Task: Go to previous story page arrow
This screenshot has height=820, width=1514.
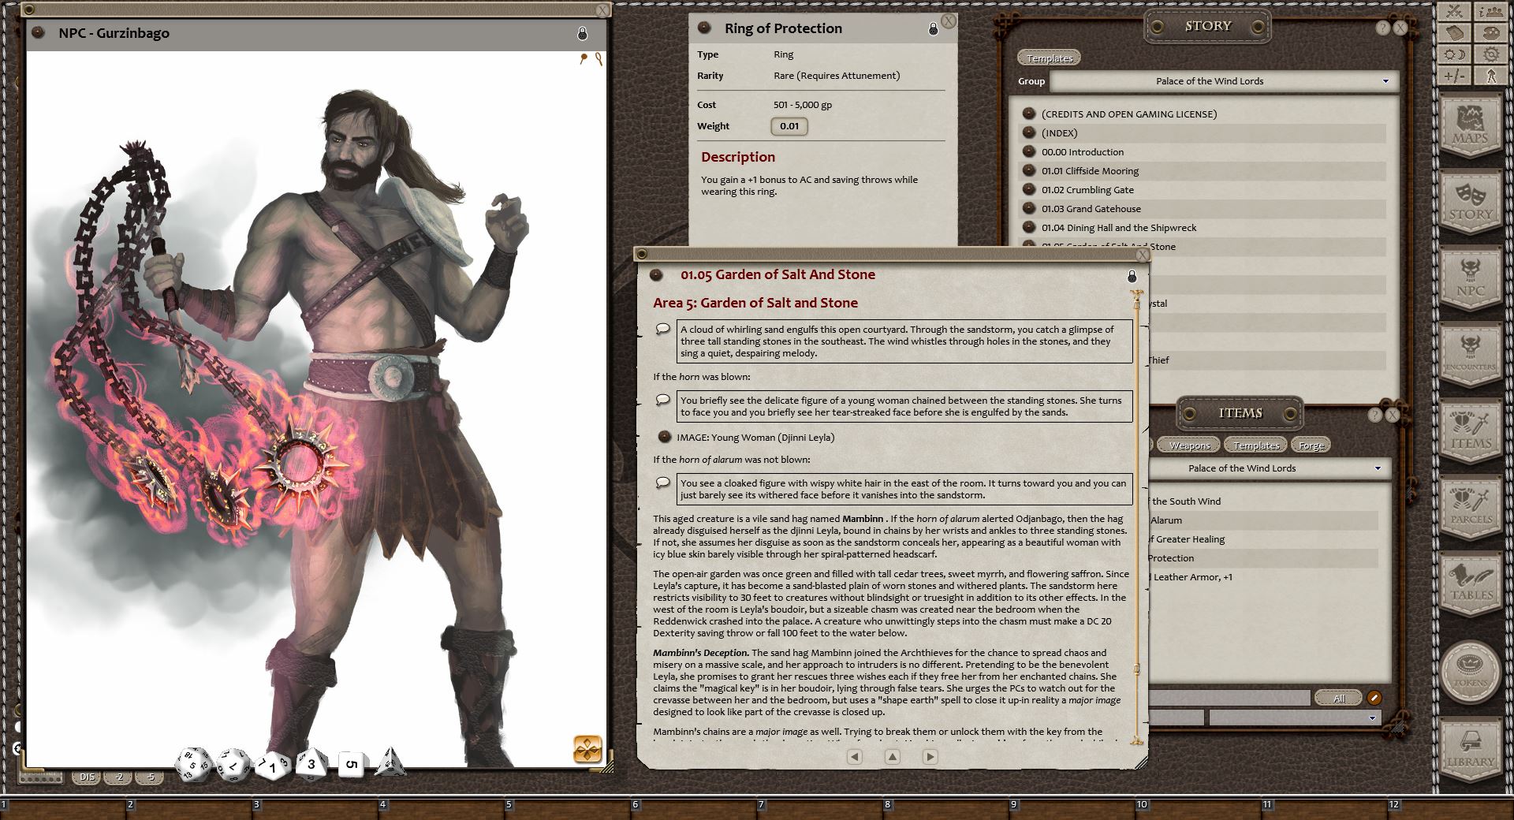Action: pos(854,756)
